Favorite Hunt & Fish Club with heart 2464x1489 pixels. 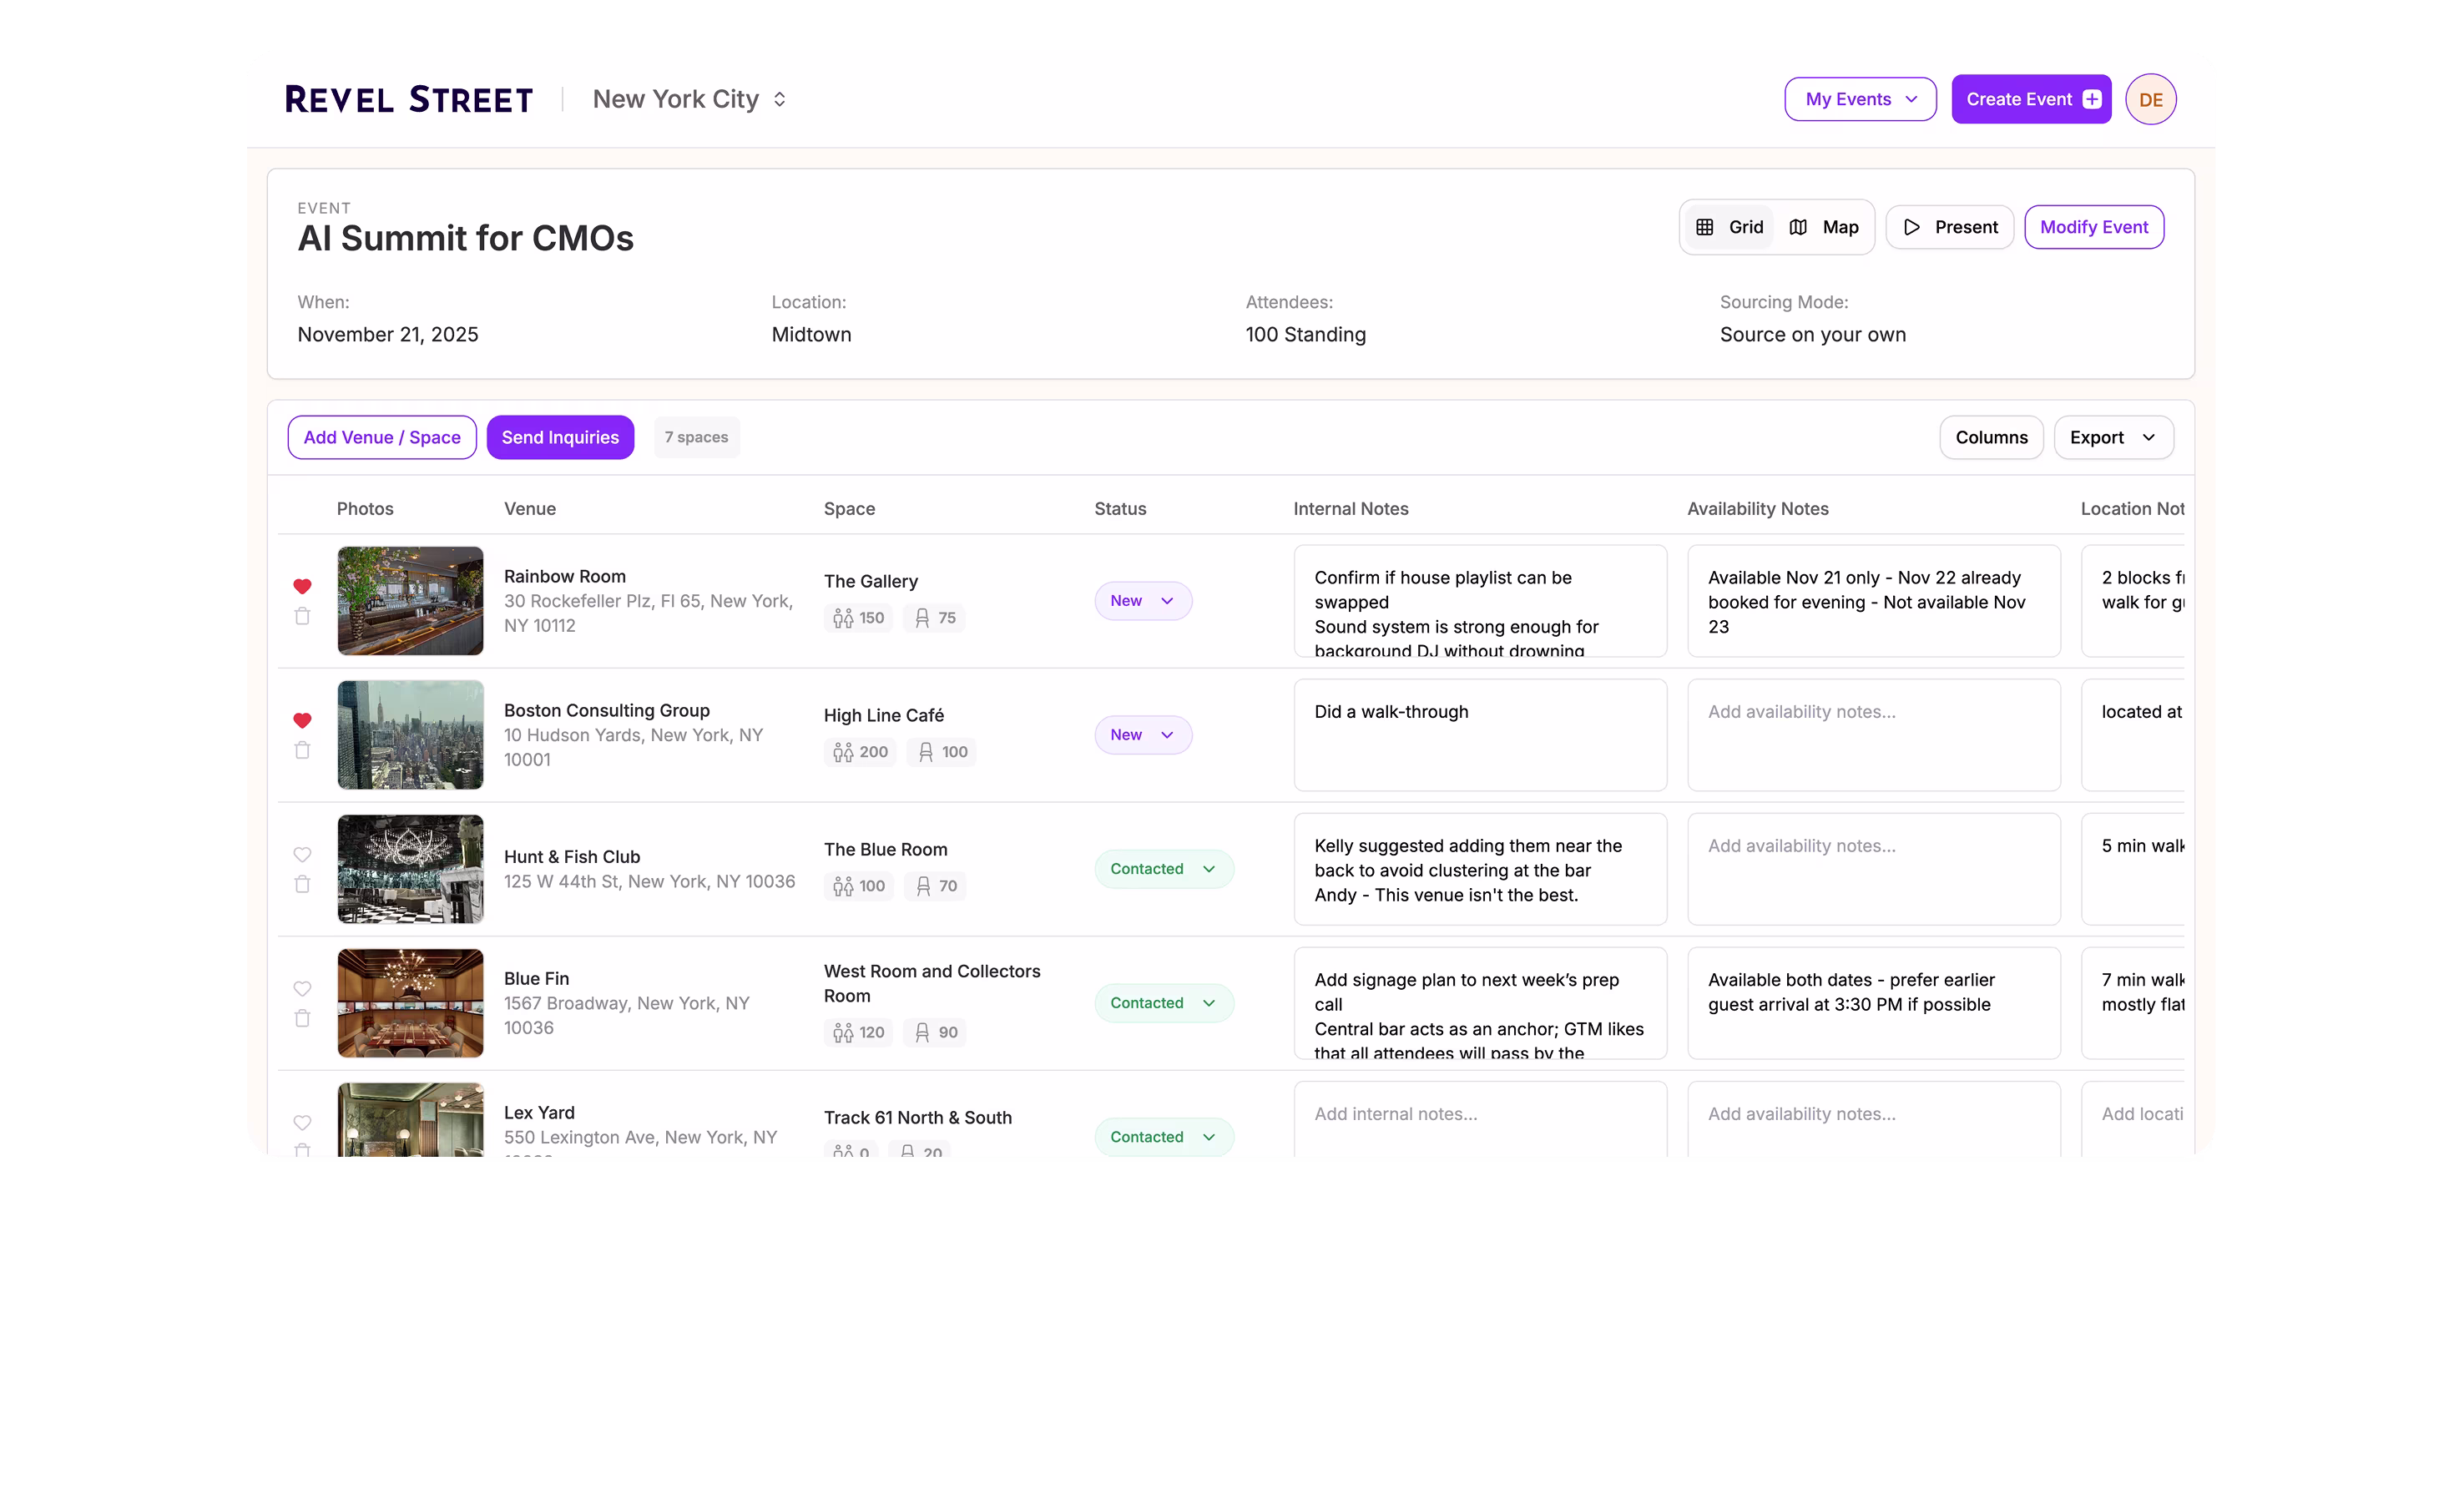point(302,854)
